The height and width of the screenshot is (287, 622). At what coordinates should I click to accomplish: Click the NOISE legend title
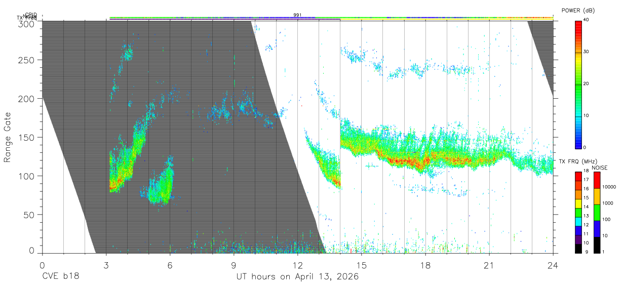pos(601,168)
